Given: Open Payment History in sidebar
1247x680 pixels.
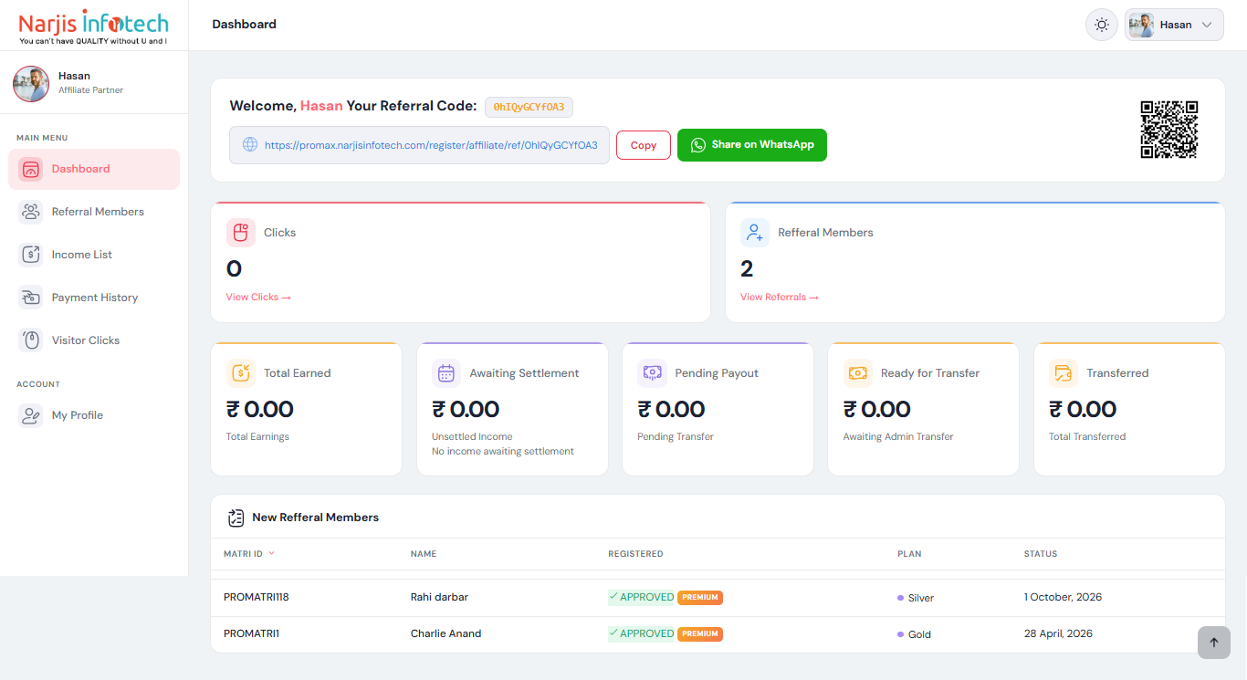Looking at the screenshot, I should click(94, 298).
